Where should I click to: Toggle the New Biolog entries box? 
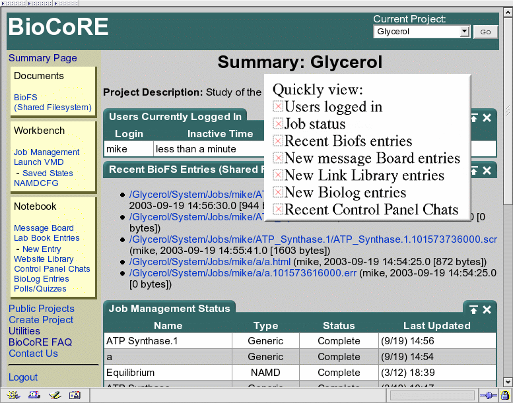click(278, 193)
